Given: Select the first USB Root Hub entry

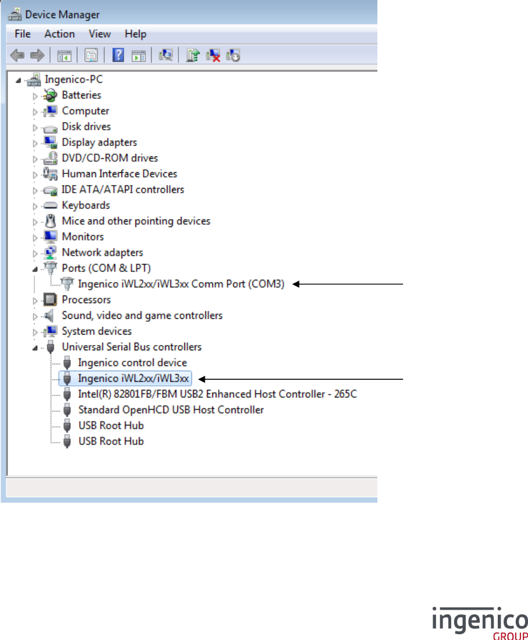Looking at the screenshot, I should point(111,426).
